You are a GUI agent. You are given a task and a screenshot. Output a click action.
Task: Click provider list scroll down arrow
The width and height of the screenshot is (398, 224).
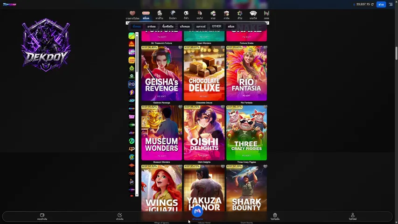pyautogui.click(x=137, y=195)
